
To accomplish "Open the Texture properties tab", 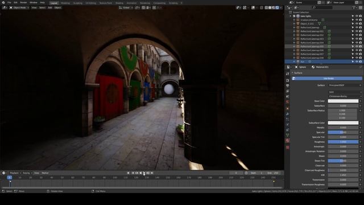I will coord(288,147).
